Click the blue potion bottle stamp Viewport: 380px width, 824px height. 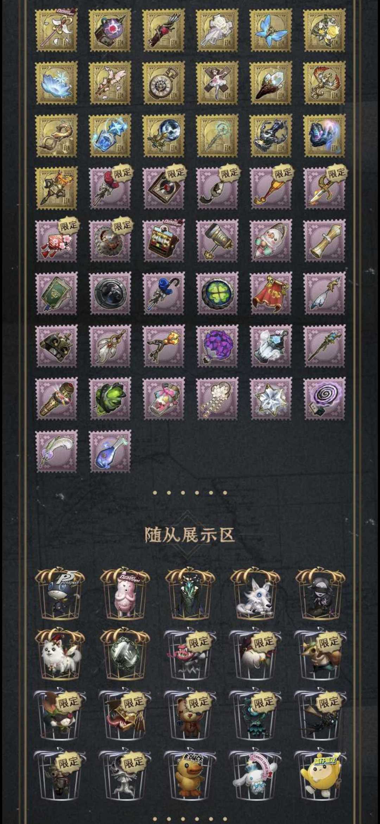click(110, 451)
